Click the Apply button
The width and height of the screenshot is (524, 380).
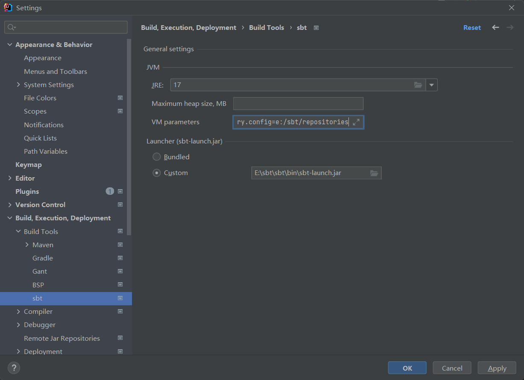[x=497, y=368]
